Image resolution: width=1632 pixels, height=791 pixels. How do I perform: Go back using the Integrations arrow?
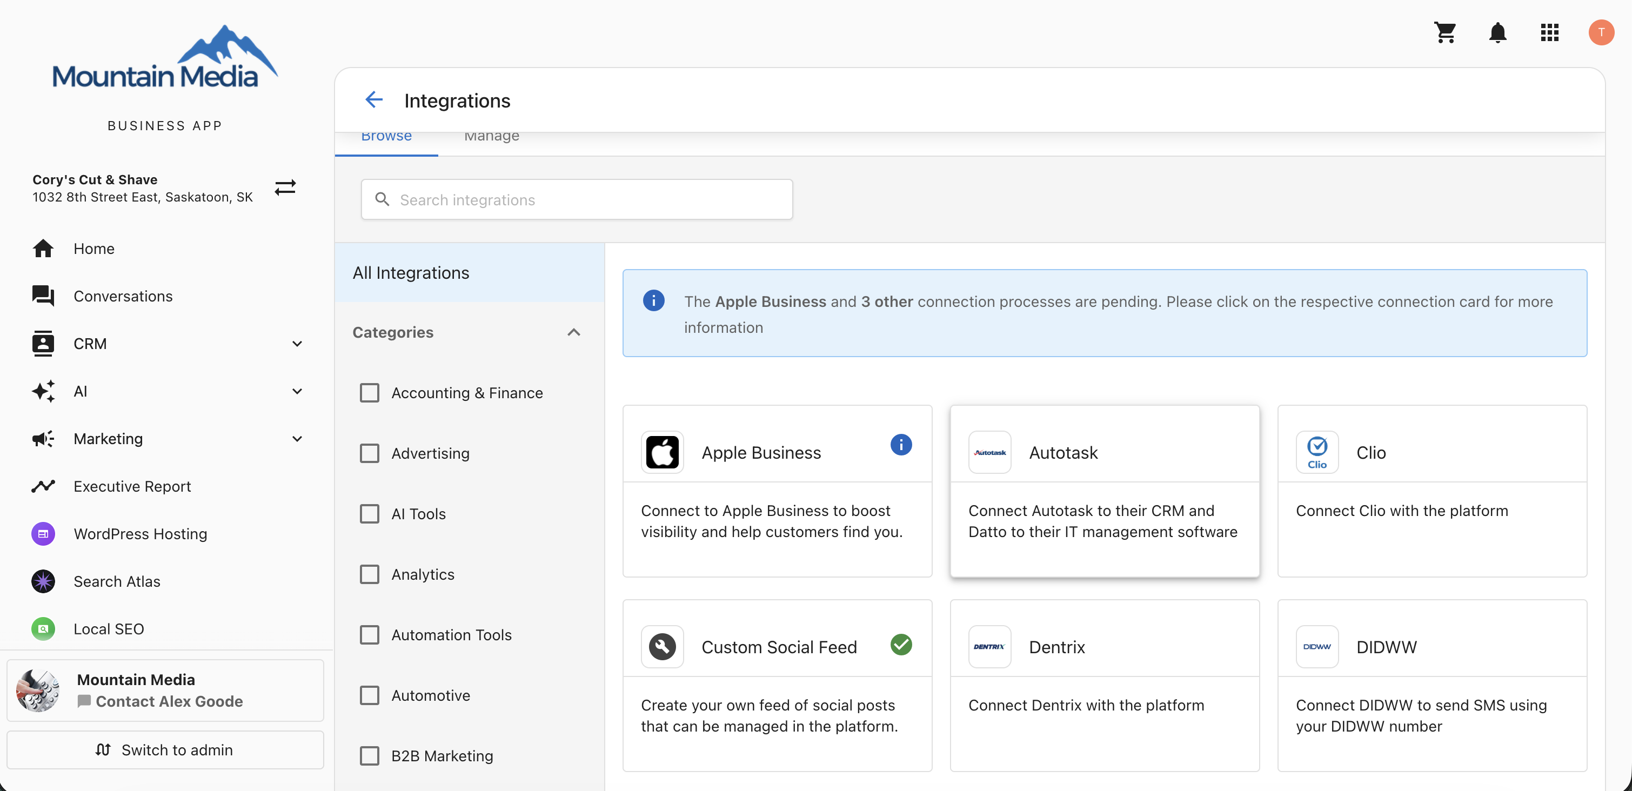(374, 100)
